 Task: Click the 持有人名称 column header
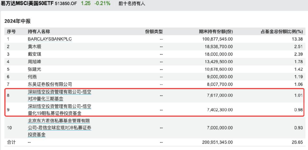point(38,32)
